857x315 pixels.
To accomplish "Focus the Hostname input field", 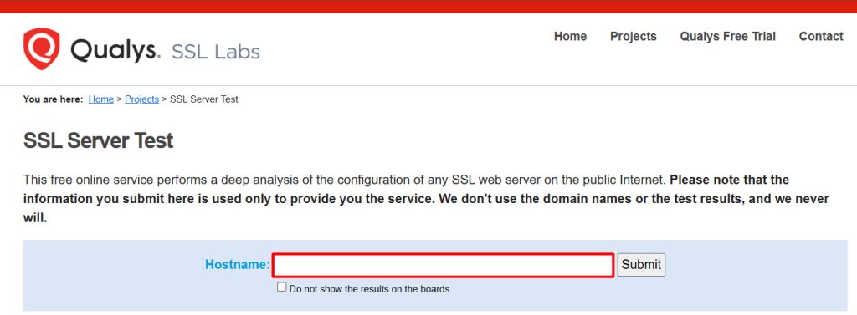I will (444, 266).
